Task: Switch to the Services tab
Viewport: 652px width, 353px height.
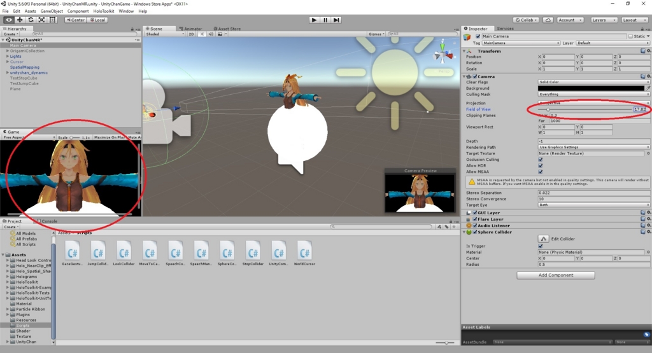Action: pyautogui.click(x=505, y=29)
